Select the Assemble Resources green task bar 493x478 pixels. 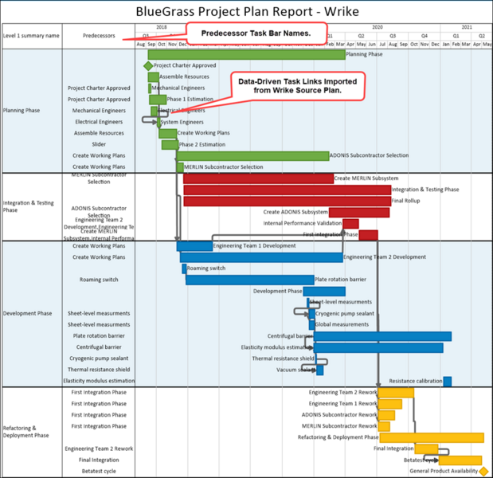click(154, 77)
